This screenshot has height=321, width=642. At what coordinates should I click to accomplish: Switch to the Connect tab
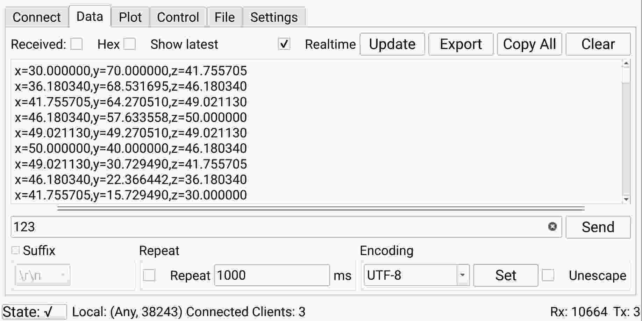click(36, 17)
